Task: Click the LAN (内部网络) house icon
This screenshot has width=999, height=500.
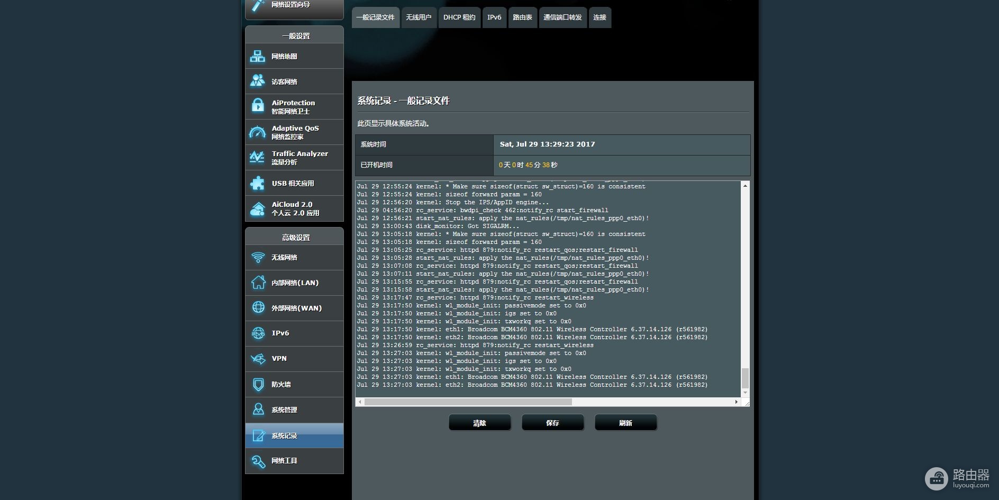Action: click(258, 283)
